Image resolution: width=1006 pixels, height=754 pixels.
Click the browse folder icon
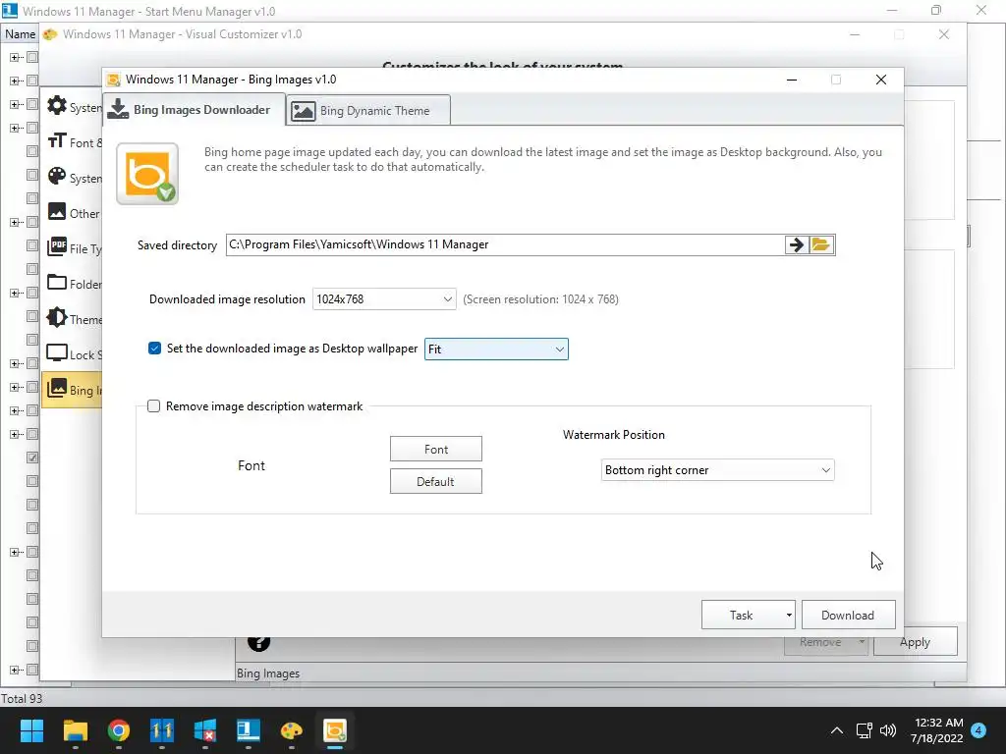[x=821, y=244]
